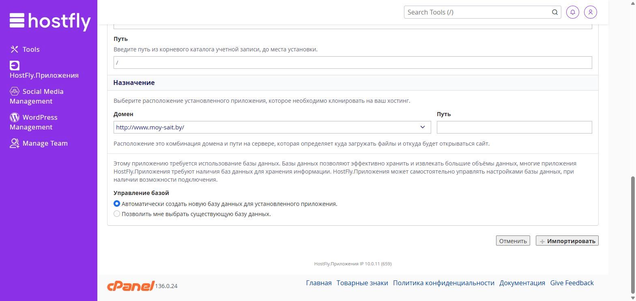Click the Manage Team people icon
The width and height of the screenshot is (636, 301).
pyautogui.click(x=15, y=143)
